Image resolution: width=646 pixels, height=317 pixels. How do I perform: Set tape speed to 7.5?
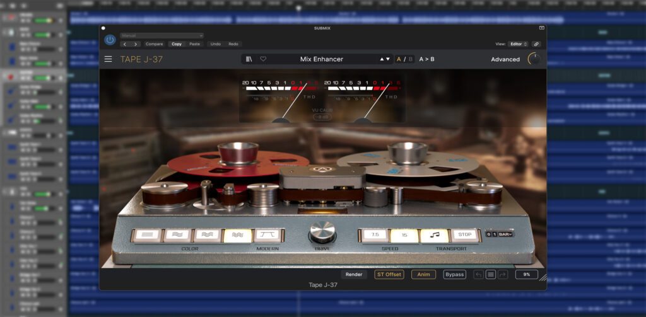pos(375,235)
